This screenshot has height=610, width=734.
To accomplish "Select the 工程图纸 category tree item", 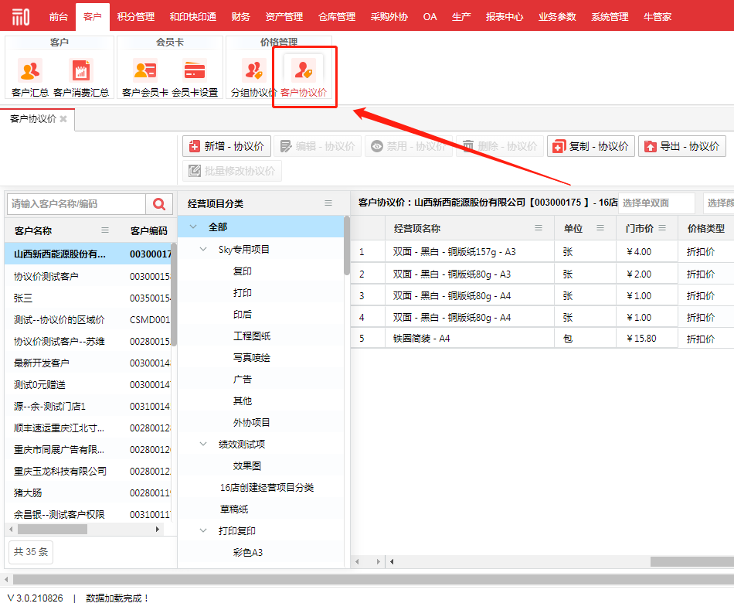I will pyautogui.click(x=252, y=336).
